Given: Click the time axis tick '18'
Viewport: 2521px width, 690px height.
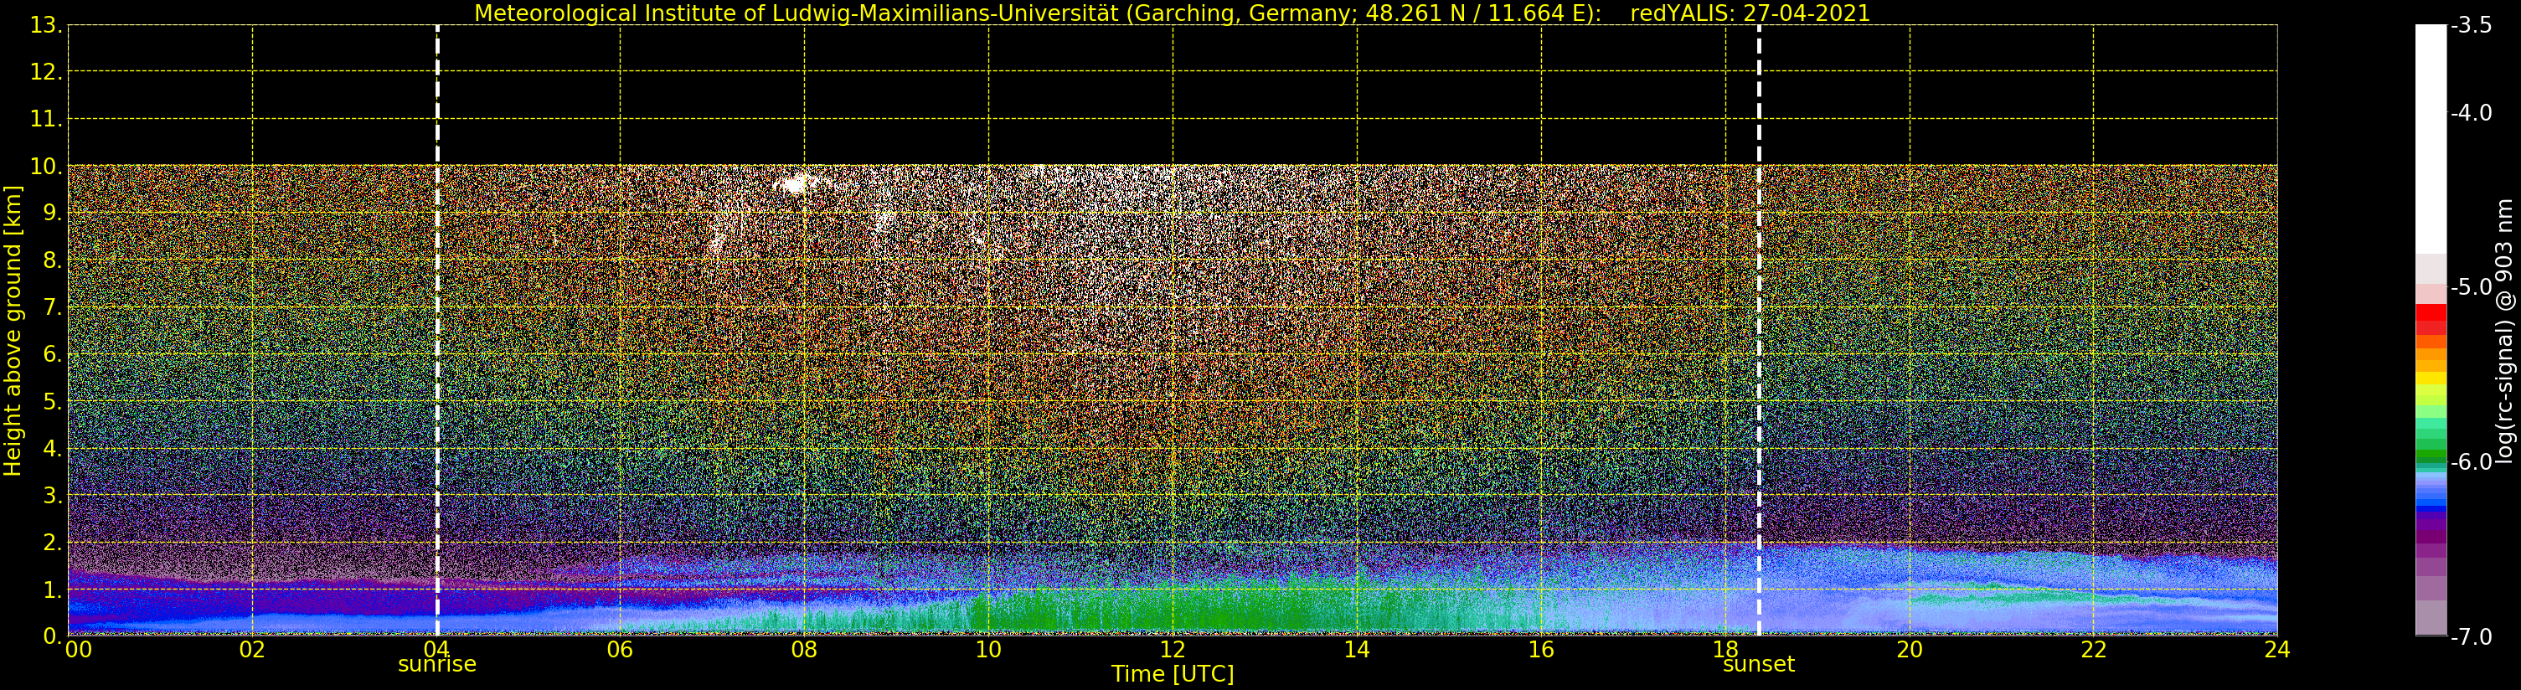Looking at the screenshot, I should coord(1725,650).
